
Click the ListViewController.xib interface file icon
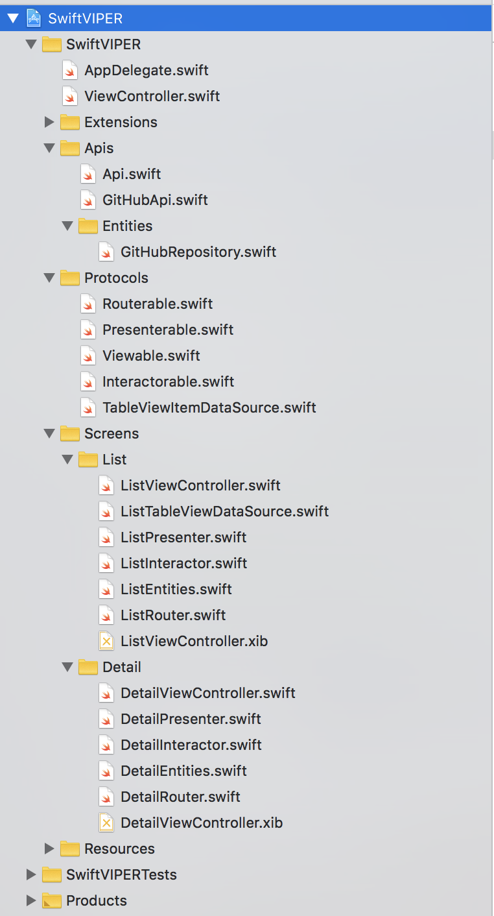point(106,641)
